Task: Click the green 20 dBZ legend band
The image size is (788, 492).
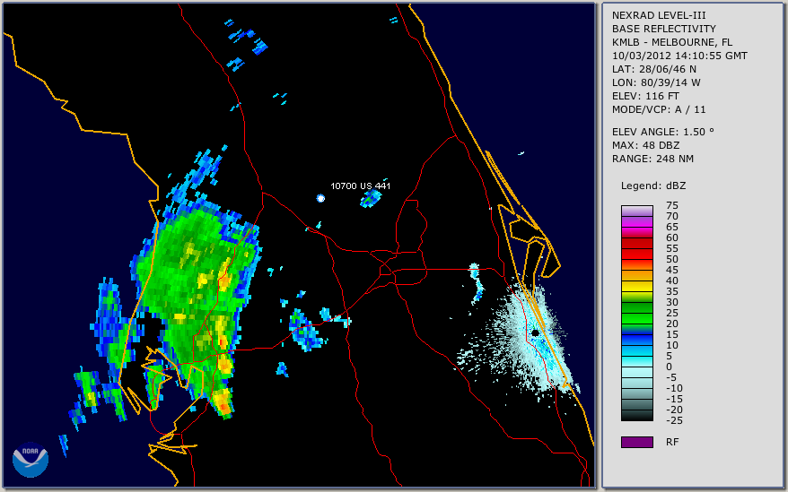Action: click(x=636, y=318)
